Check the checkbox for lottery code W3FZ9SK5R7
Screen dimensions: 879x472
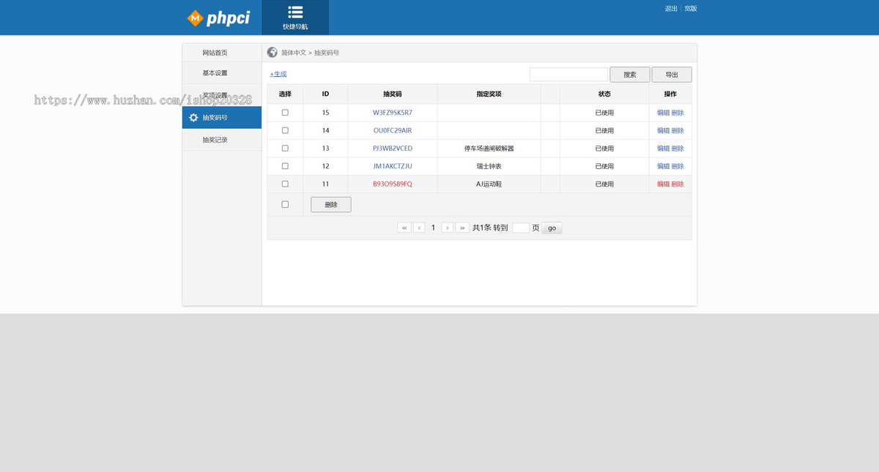tap(285, 112)
